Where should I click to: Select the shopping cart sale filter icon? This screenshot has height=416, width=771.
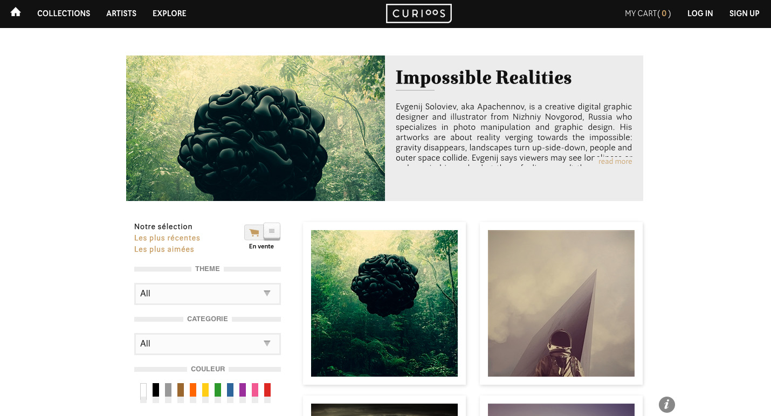(x=254, y=232)
